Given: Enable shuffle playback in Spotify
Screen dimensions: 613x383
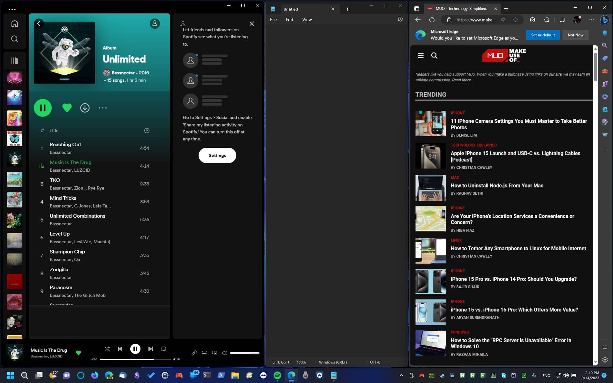Looking at the screenshot, I should [107, 349].
